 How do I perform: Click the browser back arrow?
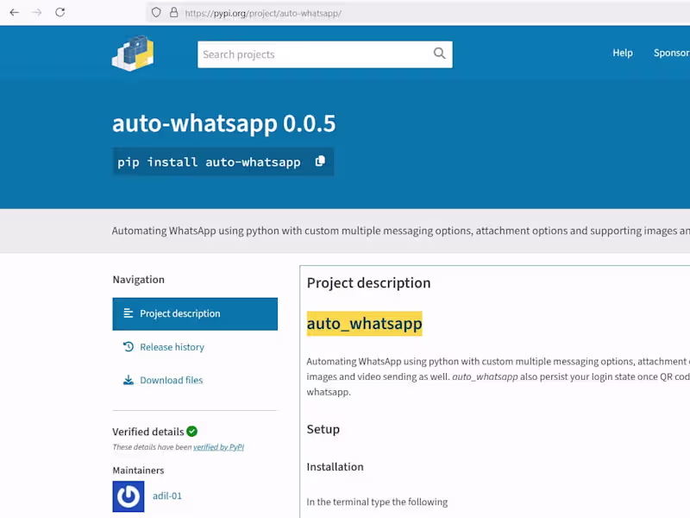coord(14,12)
